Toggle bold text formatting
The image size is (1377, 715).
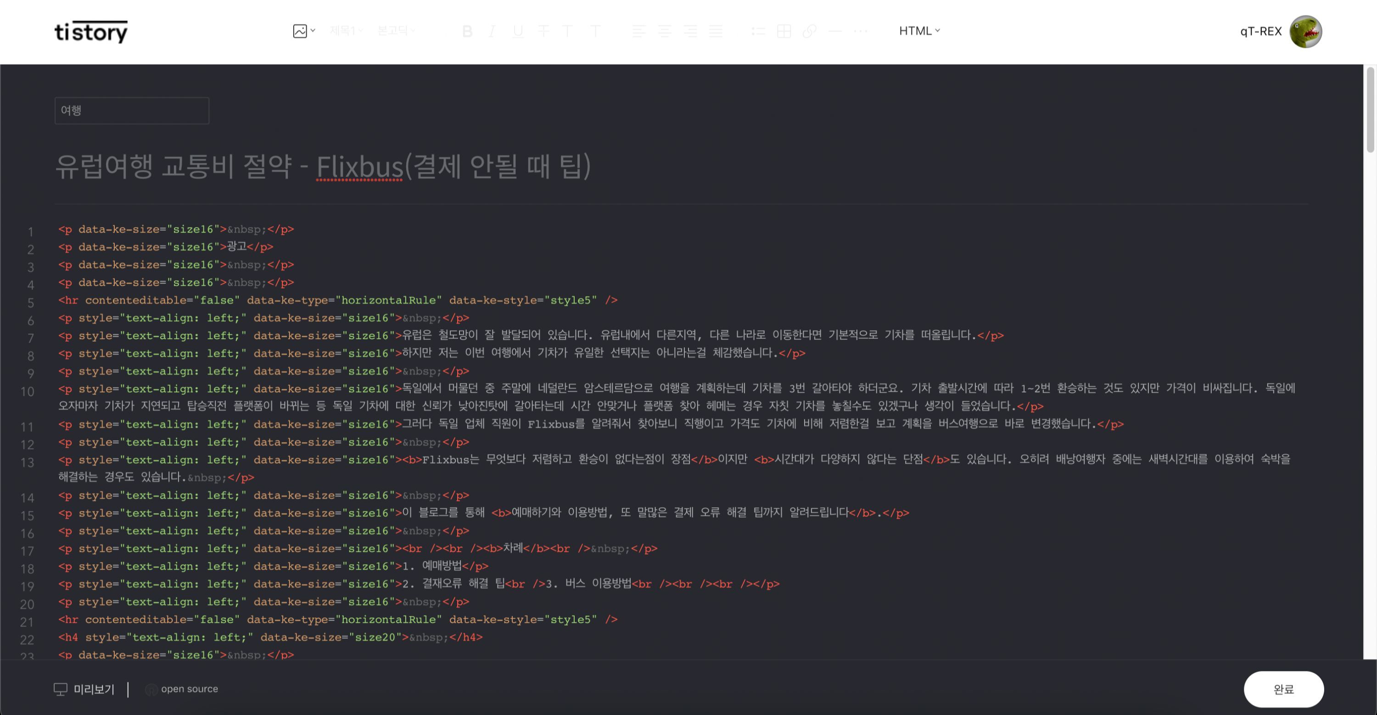(467, 31)
